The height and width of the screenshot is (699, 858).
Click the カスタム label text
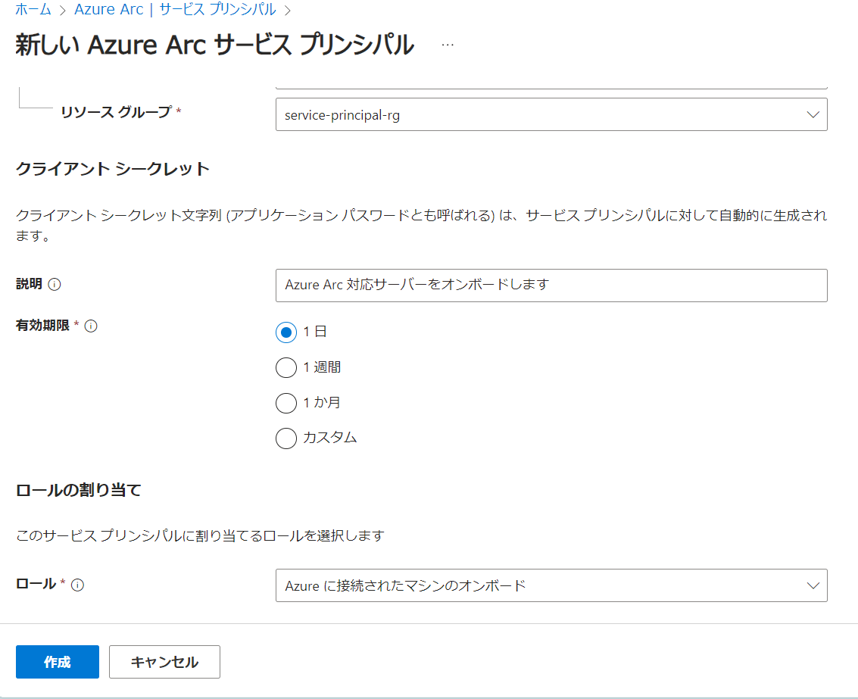click(329, 438)
